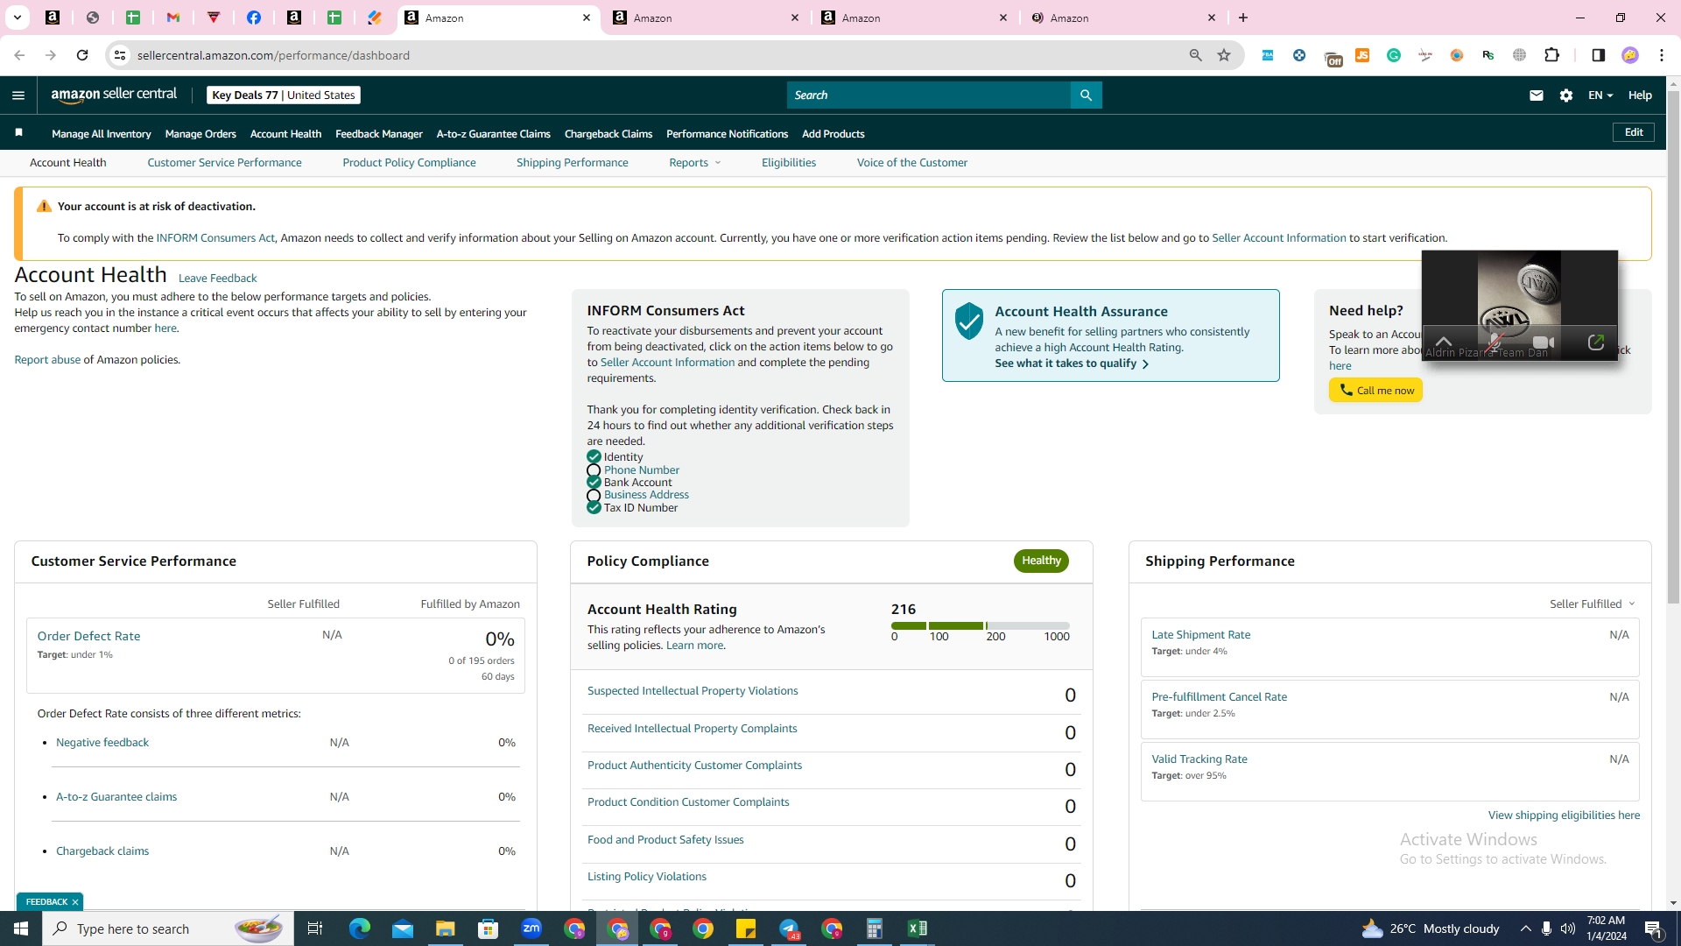Click the share screen icon in call overlay
This screenshot has height=946, width=1681.
pyautogui.click(x=1595, y=342)
